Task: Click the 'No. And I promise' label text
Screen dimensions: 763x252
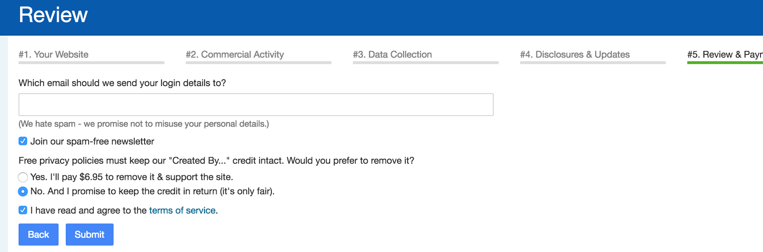Action: pos(152,192)
